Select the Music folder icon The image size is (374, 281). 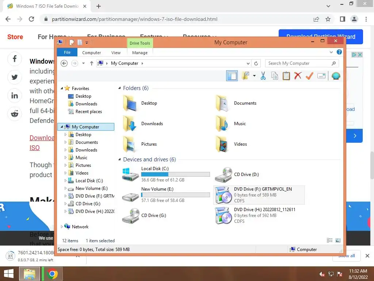click(222, 124)
